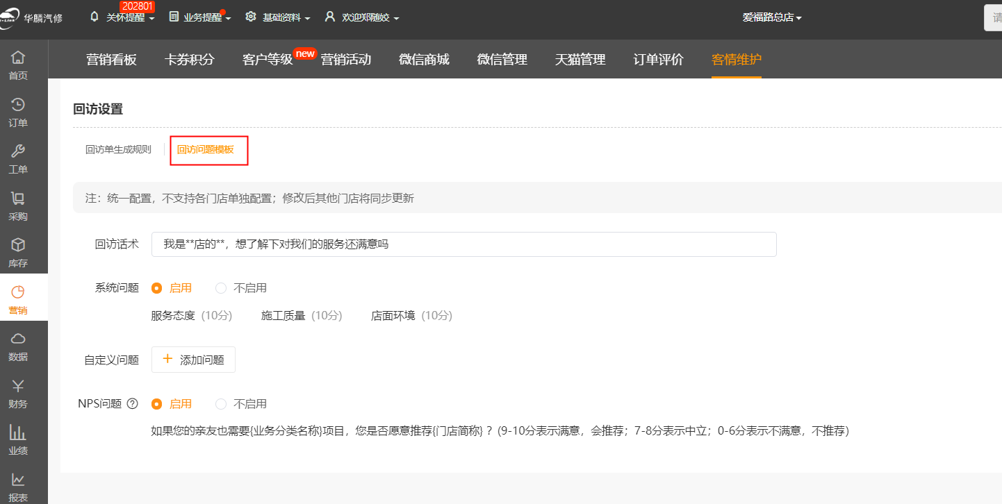Viewport: 1002px width, 504px height.
Task: Open 工单 wrench item in sidebar
Action: pyautogui.click(x=18, y=159)
